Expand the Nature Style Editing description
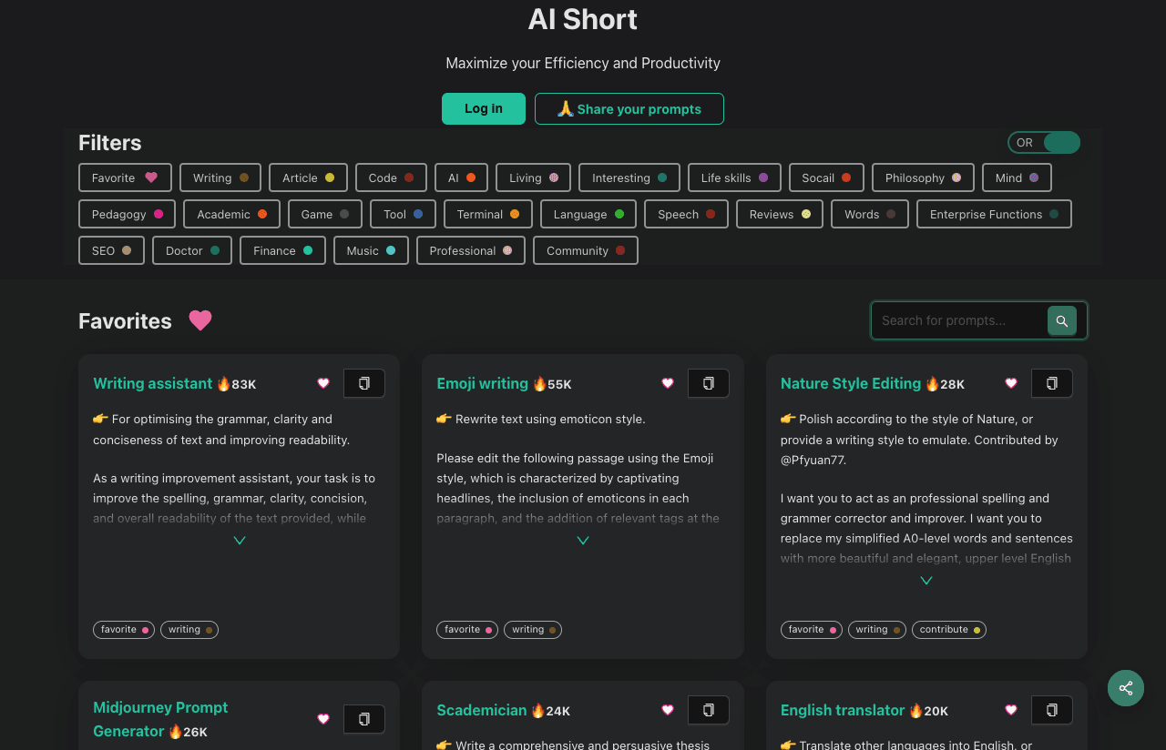The image size is (1166, 750). (926, 581)
